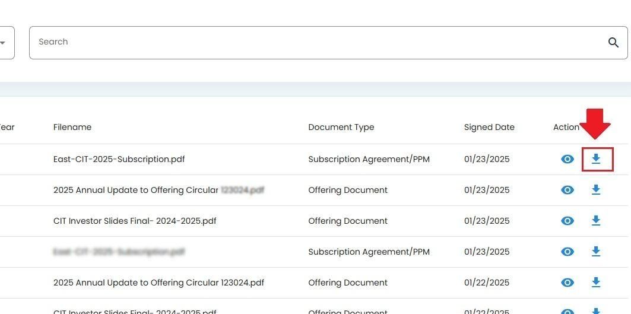Click the magnifying glass search icon
This screenshot has width=631, height=314.
click(x=613, y=42)
